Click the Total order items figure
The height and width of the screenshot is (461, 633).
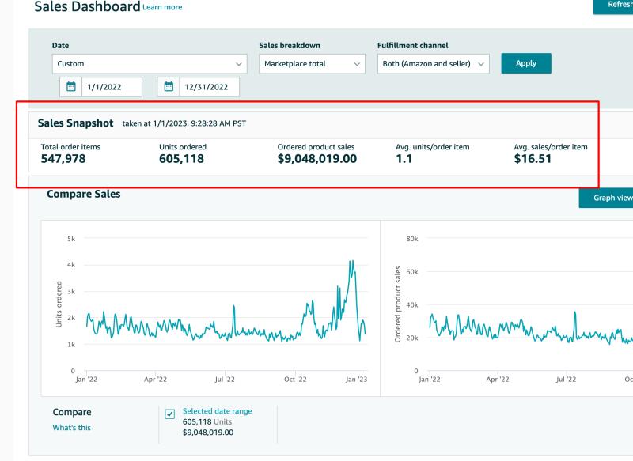coord(63,158)
